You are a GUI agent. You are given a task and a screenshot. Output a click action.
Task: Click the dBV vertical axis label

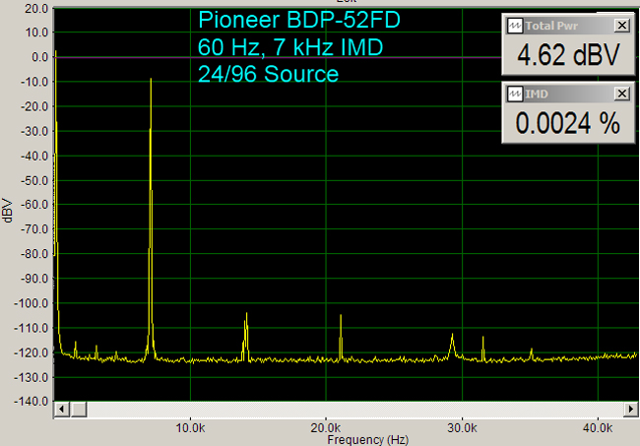7,210
